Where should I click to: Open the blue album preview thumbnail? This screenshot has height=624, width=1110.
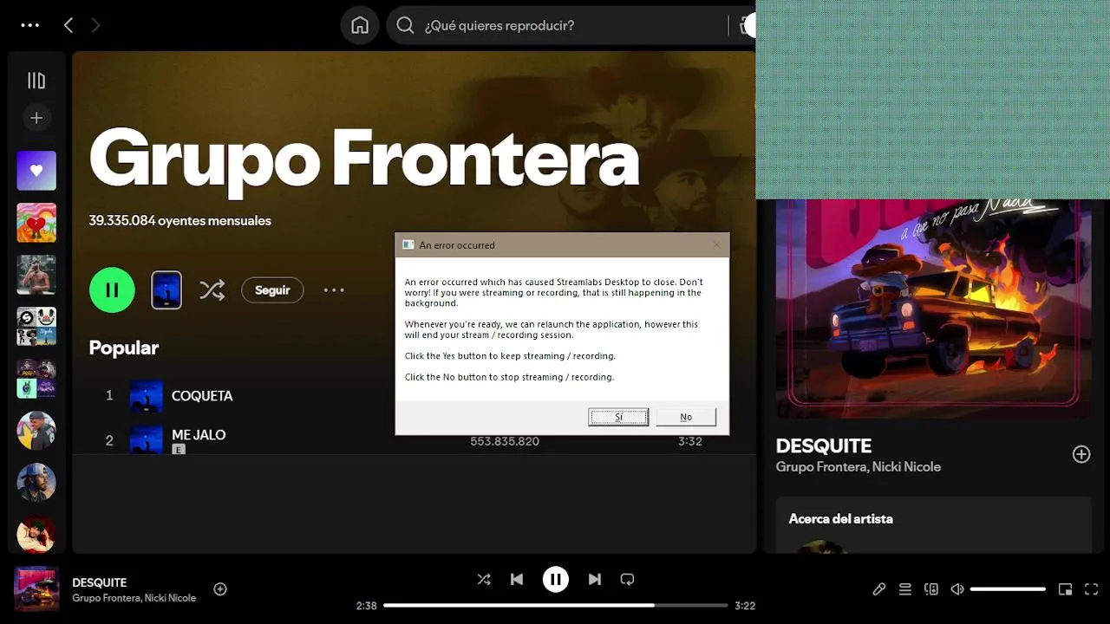(166, 289)
